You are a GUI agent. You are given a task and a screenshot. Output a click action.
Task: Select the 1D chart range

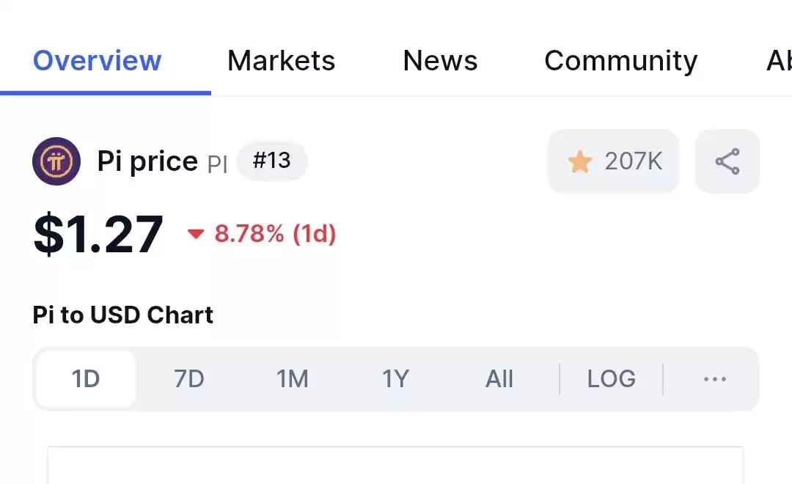click(86, 379)
